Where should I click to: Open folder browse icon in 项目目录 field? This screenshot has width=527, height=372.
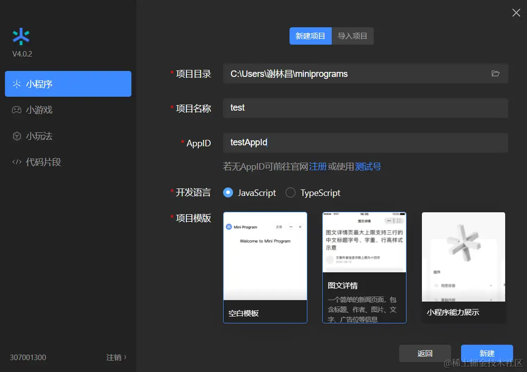click(x=495, y=74)
